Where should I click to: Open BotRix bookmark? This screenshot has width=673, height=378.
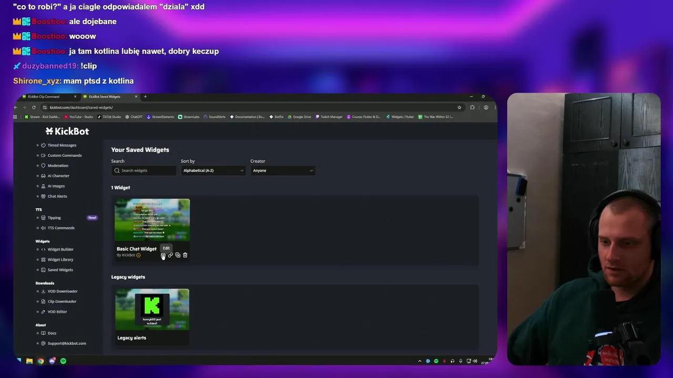coord(277,117)
